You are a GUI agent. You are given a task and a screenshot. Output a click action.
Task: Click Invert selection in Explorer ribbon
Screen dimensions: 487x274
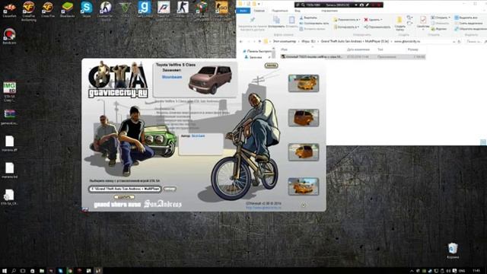click(x=470, y=29)
